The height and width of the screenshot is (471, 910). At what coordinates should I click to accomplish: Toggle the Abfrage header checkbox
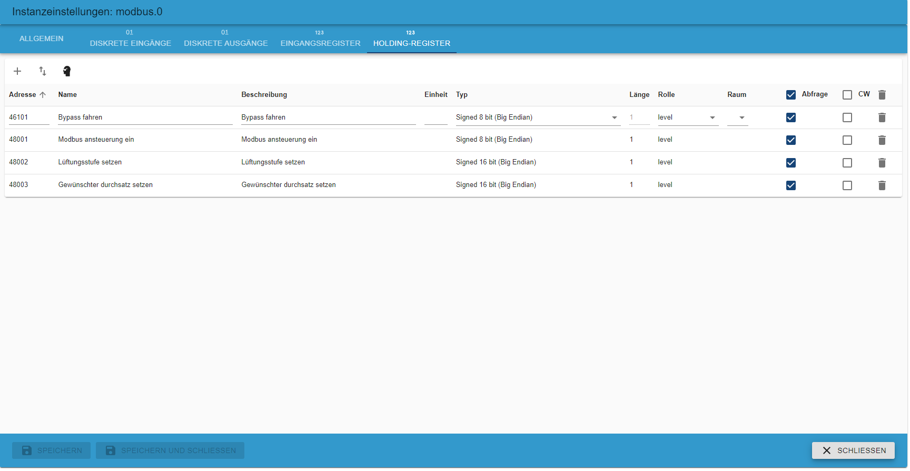click(x=791, y=95)
